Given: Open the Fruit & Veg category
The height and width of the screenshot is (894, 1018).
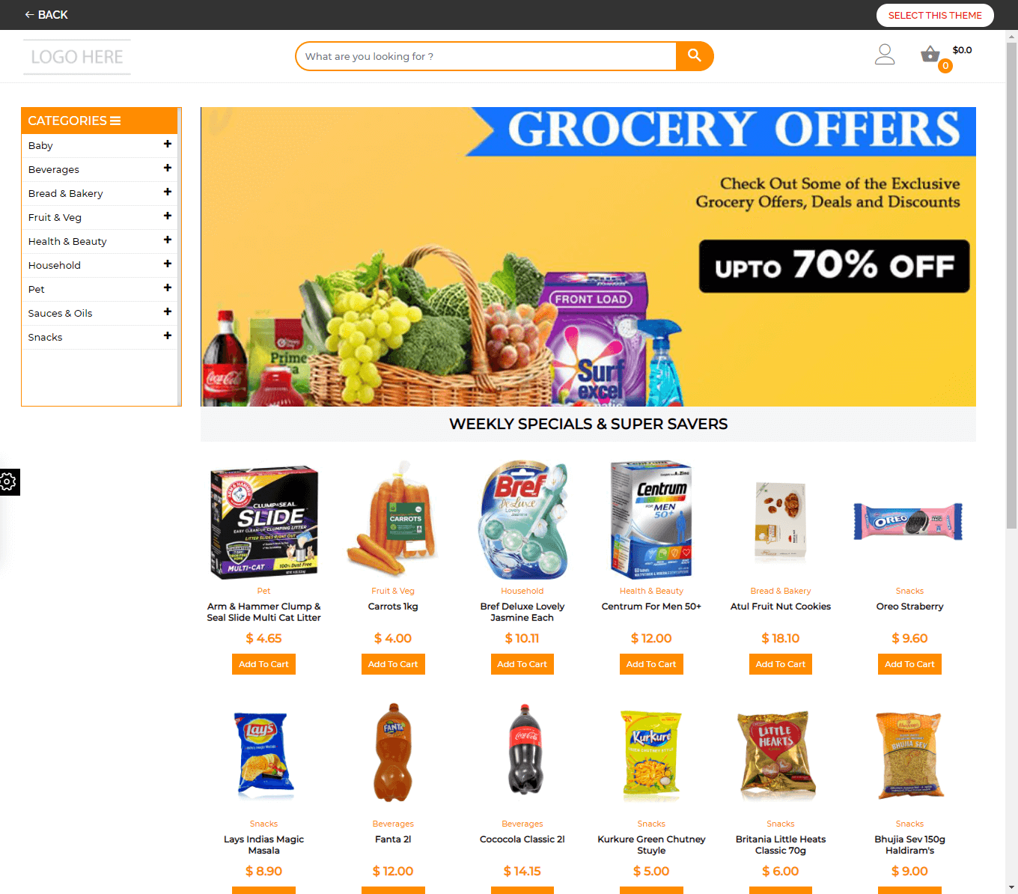Looking at the screenshot, I should (x=55, y=217).
